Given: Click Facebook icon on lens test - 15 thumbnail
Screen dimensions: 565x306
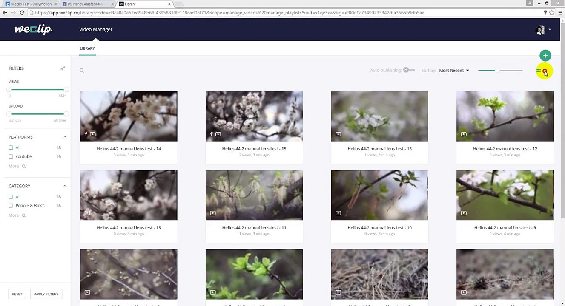Looking at the screenshot, I should tap(211, 134).
